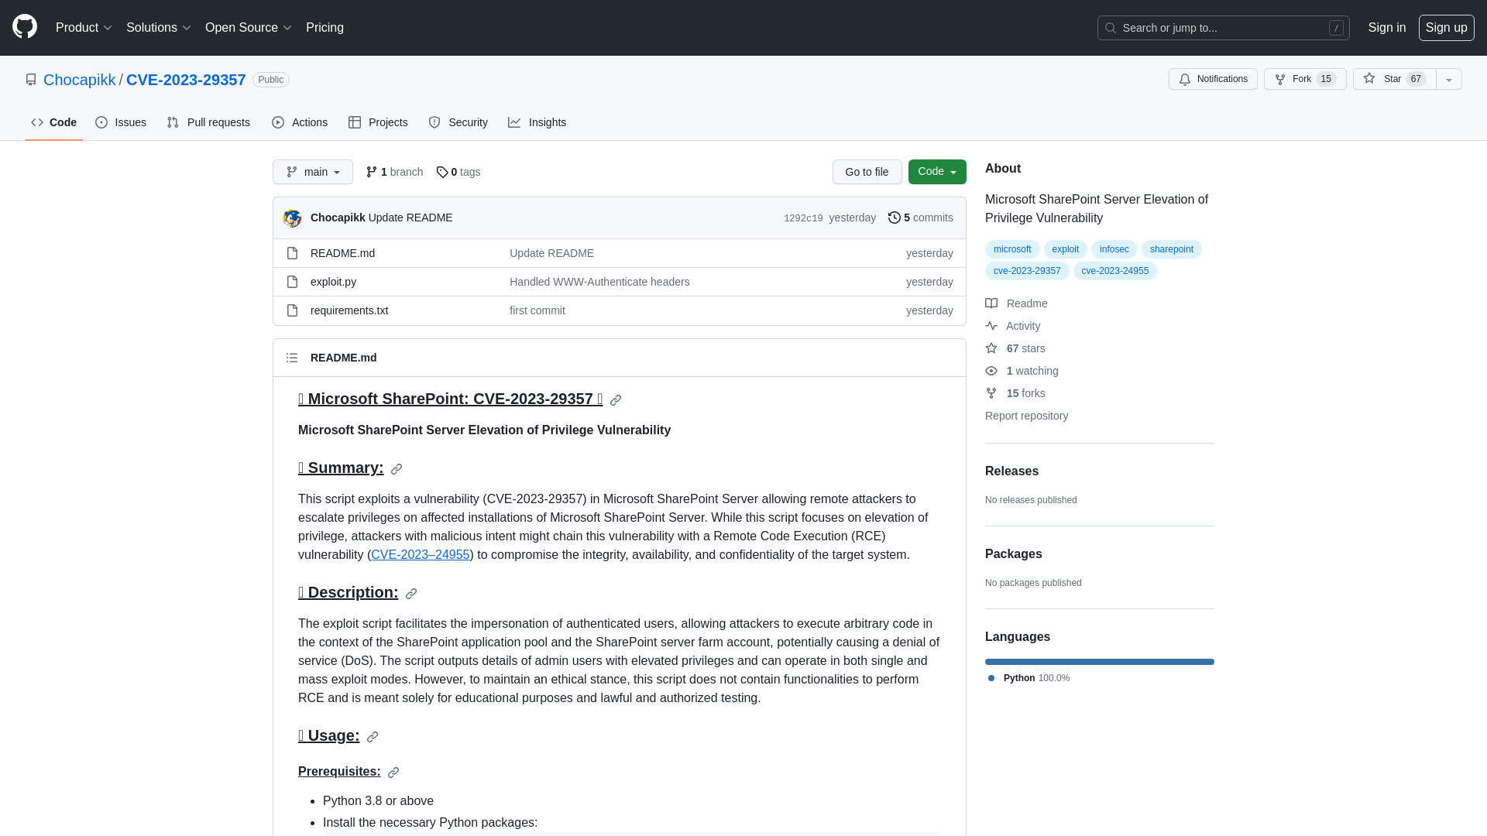
Task: Click the repository book icon beside Chocapikk
Action: click(x=31, y=80)
